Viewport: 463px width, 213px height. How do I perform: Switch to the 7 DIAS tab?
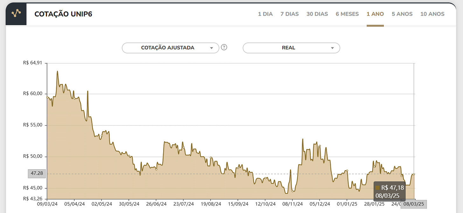pyautogui.click(x=290, y=14)
